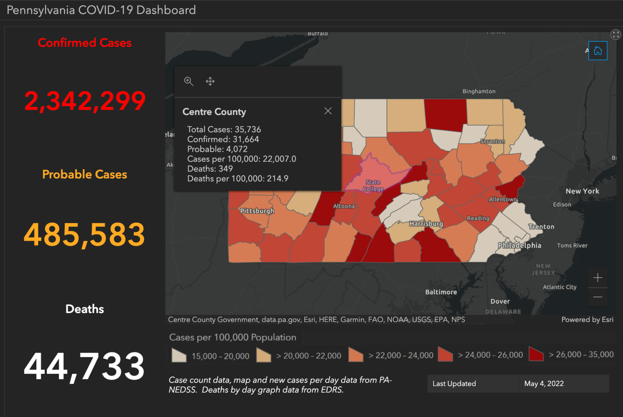
Task: Click the Atlantic City label on the map
Action: [560, 287]
